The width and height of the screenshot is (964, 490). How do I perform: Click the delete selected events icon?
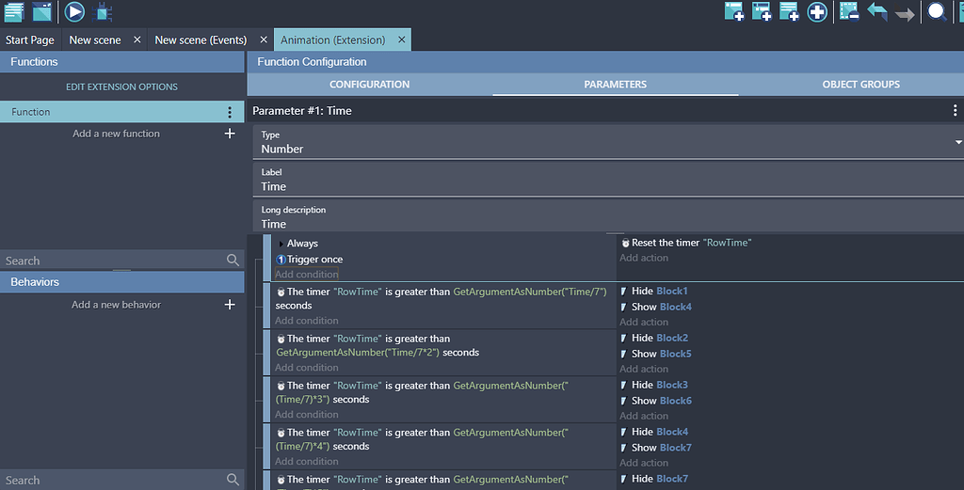click(x=849, y=11)
